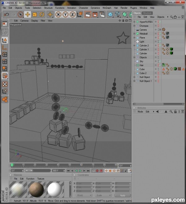The width and height of the screenshot is (186, 204).
Task: Select the brown sphere material
Action: click(x=37, y=190)
